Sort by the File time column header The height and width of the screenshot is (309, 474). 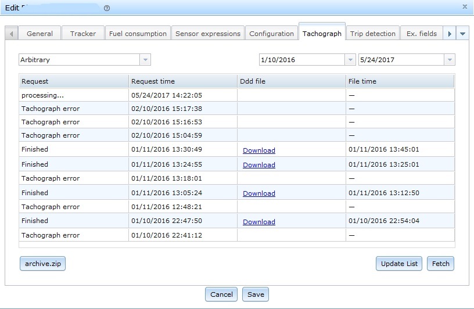point(400,81)
